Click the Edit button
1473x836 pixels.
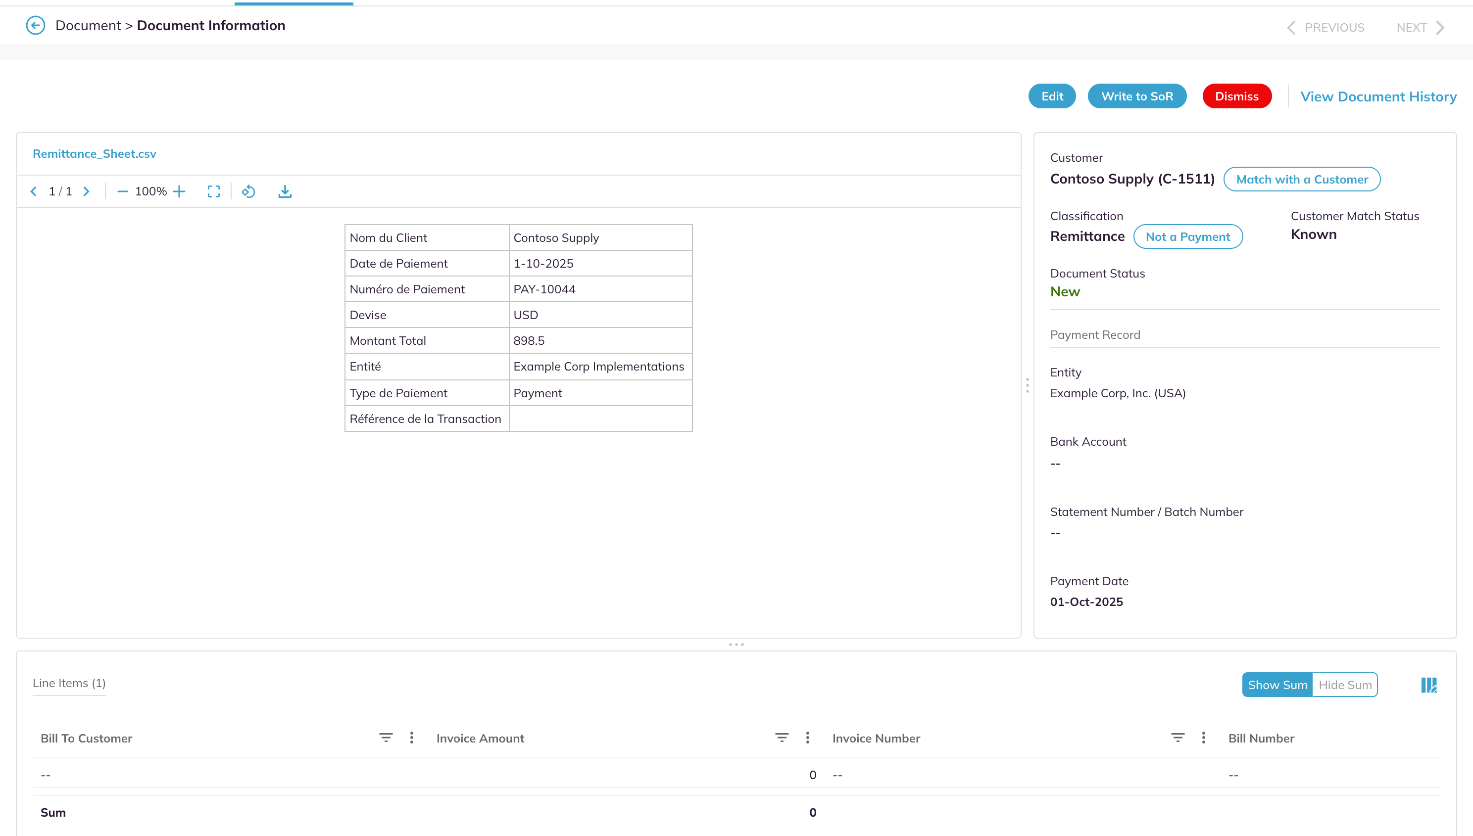[1052, 96]
